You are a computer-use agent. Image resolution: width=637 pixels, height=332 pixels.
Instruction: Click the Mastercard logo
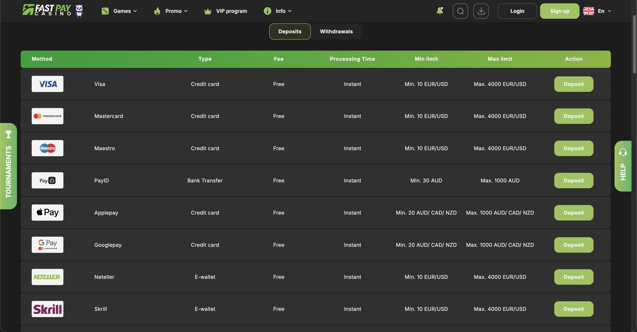coord(48,116)
